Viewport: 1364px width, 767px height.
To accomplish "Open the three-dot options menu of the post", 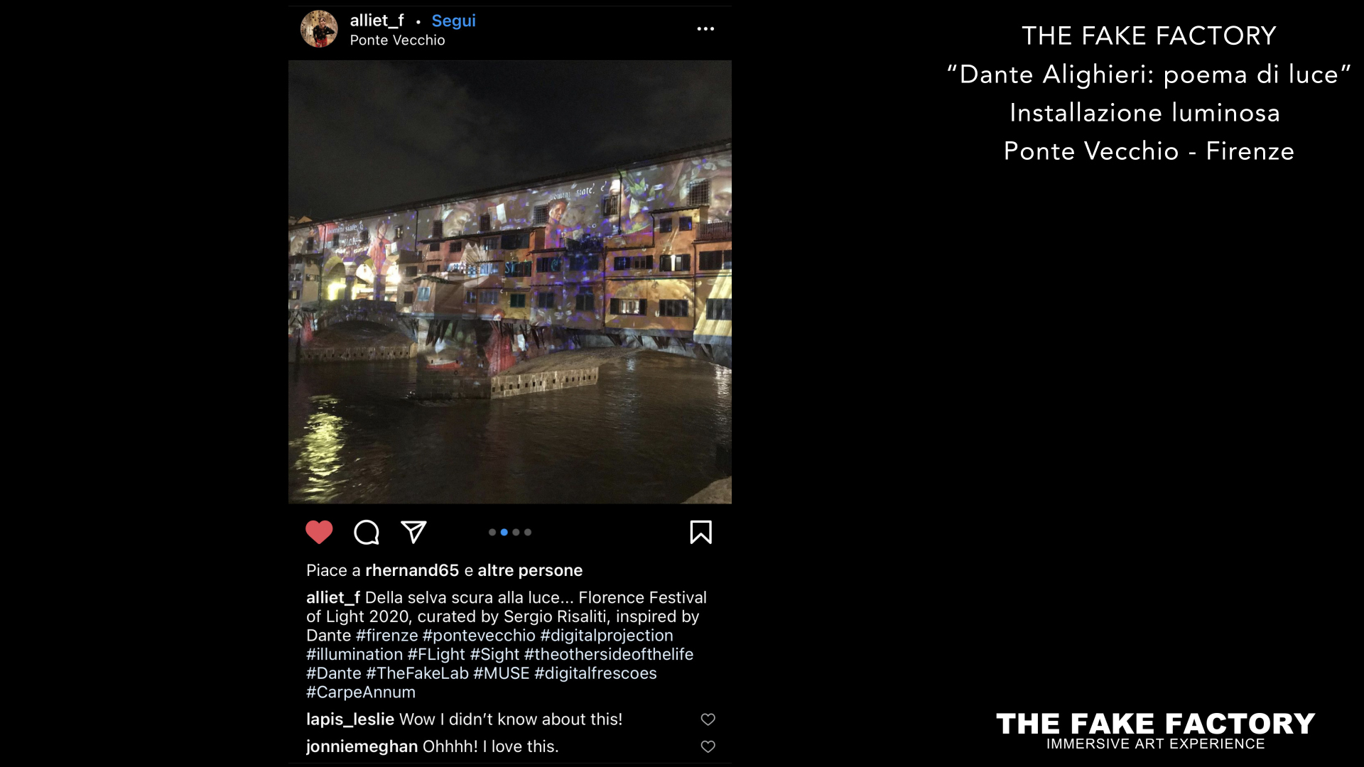I will [705, 29].
